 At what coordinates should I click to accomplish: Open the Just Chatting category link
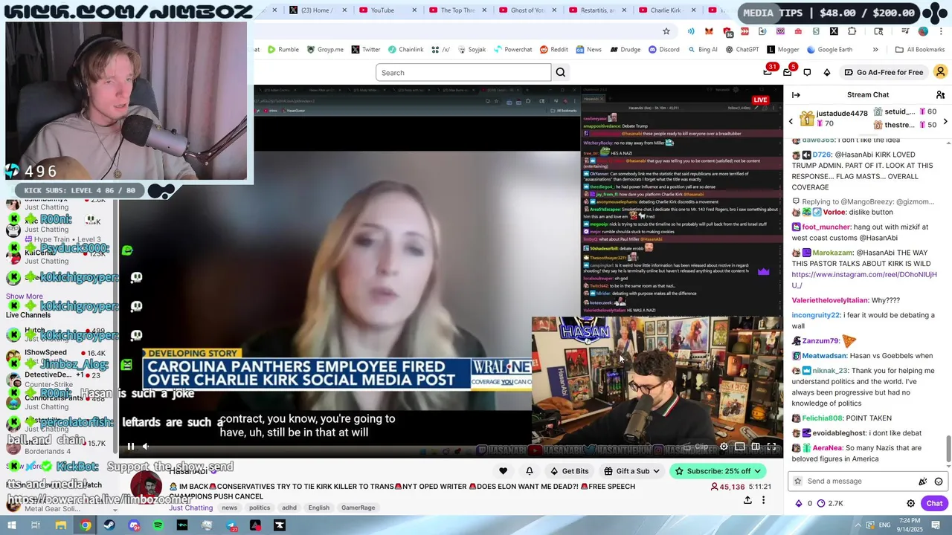tap(191, 508)
